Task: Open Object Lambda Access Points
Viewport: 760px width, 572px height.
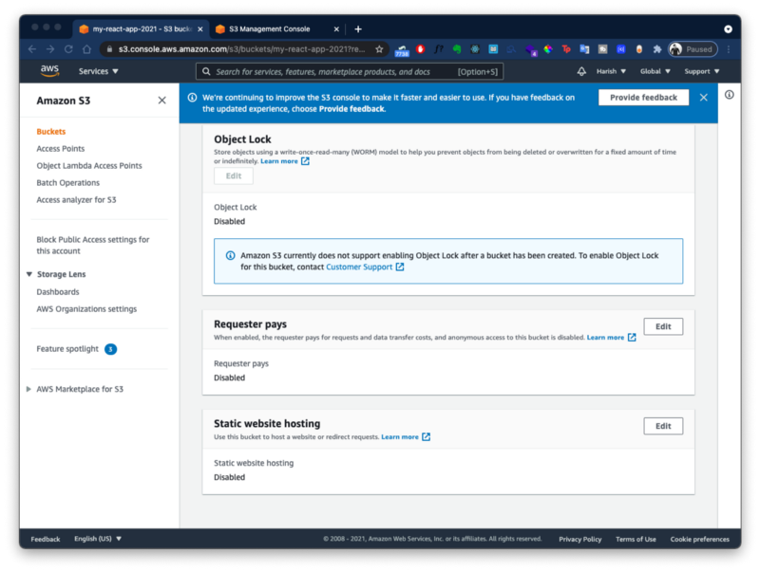Action: (x=89, y=165)
